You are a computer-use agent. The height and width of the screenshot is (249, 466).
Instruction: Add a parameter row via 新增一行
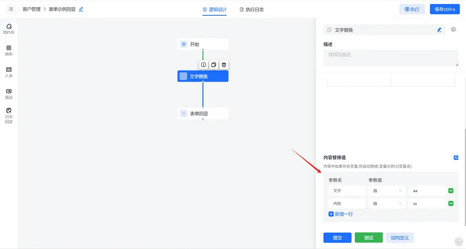coord(340,214)
